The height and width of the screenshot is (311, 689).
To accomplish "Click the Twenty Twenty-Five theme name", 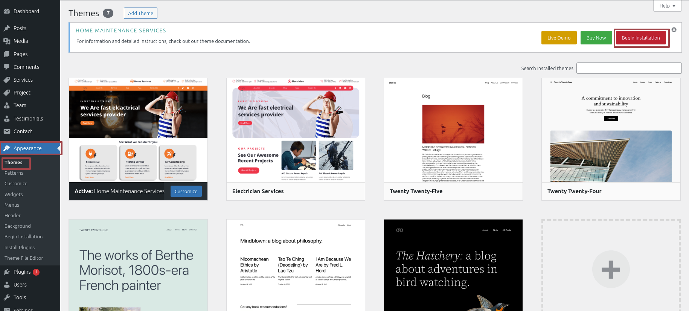I will tap(416, 191).
